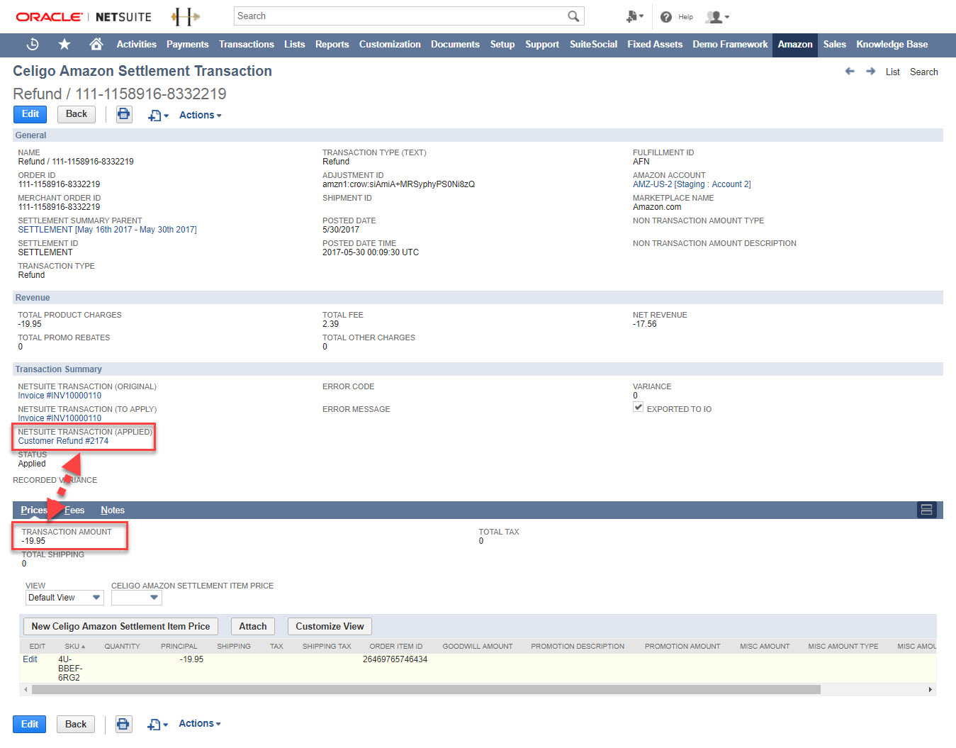Open the Help question mark icon
Viewport: 956px width, 748px height.
(x=666, y=17)
